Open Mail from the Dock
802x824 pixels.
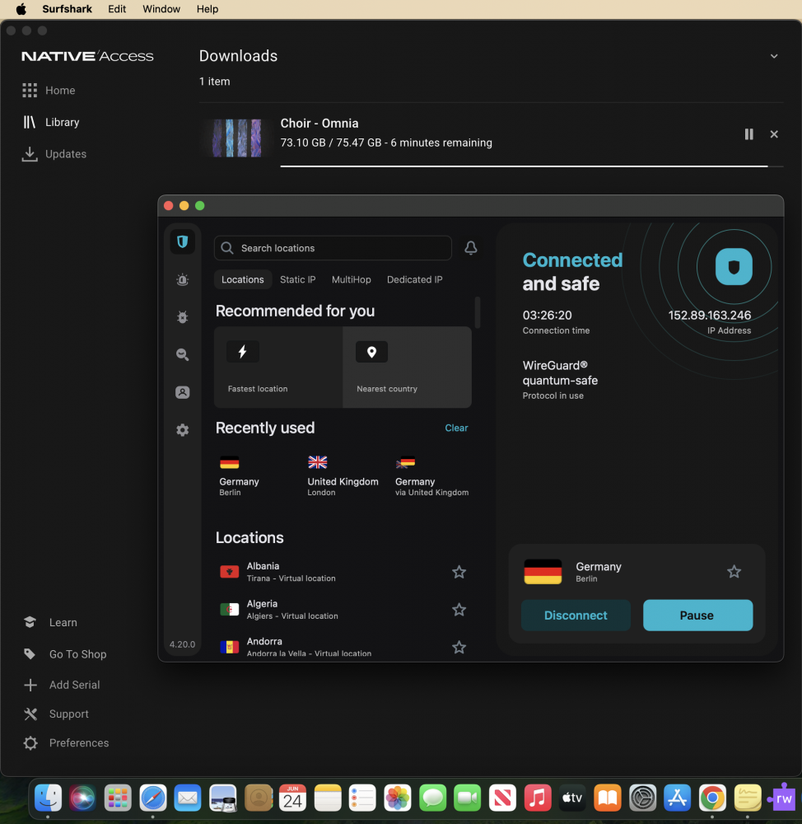click(x=188, y=798)
